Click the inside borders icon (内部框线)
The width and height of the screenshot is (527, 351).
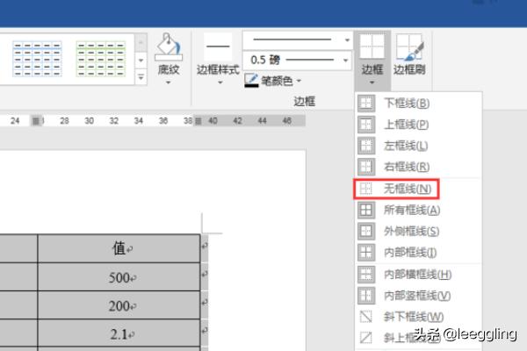pyautogui.click(x=366, y=252)
